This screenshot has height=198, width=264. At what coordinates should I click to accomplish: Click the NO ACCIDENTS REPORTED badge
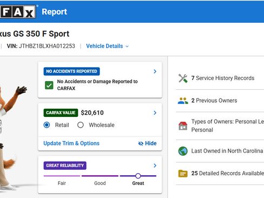tap(71, 71)
